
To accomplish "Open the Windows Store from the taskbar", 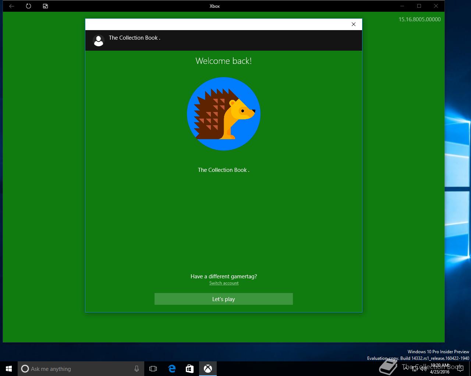I will (190, 369).
